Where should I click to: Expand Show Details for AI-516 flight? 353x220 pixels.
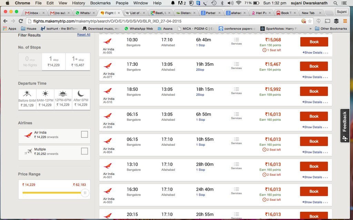pyautogui.click(x=312, y=102)
